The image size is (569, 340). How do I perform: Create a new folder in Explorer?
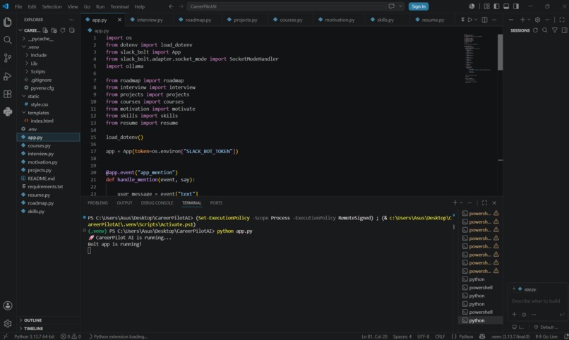coord(54,30)
